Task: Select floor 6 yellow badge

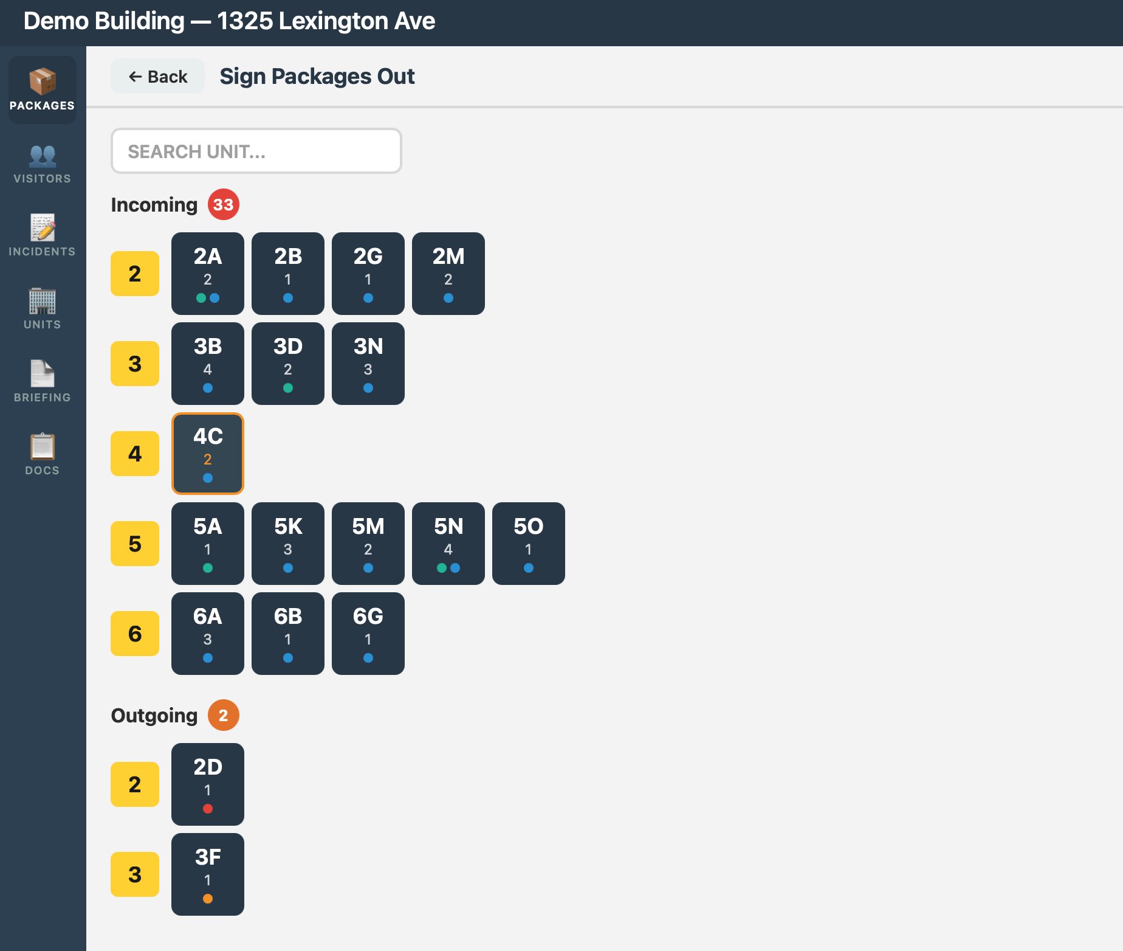Action: (134, 633)
